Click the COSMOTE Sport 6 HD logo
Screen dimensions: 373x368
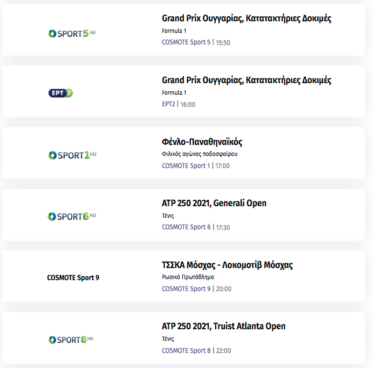pyautogui.click(x=72, y=217)
